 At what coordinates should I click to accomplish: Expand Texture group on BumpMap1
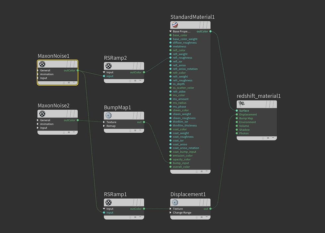click(x=104, y=122)
